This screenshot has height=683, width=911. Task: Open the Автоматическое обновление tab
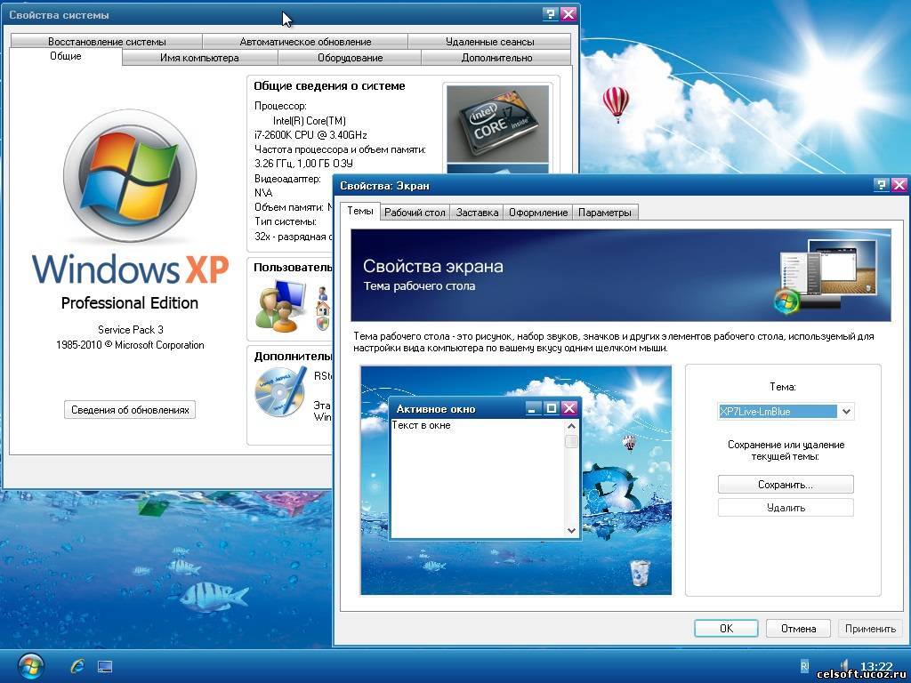pos(305,41)
